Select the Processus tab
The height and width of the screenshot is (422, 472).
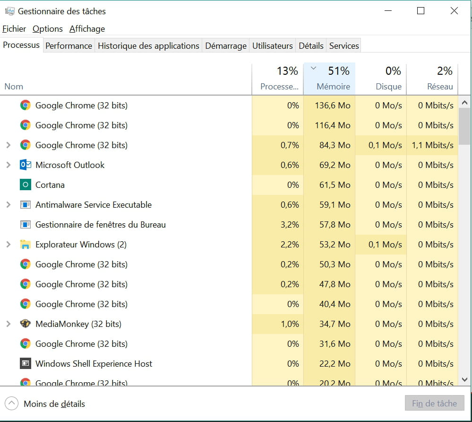point(21,45)
